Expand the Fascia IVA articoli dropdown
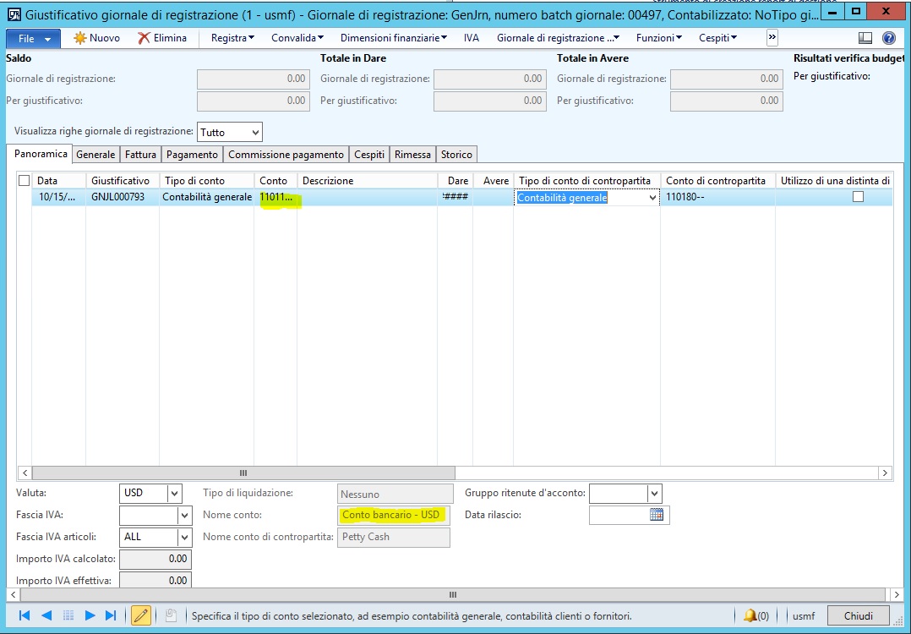Viewport: 911px width, 634px height. (x=184, y=538)
